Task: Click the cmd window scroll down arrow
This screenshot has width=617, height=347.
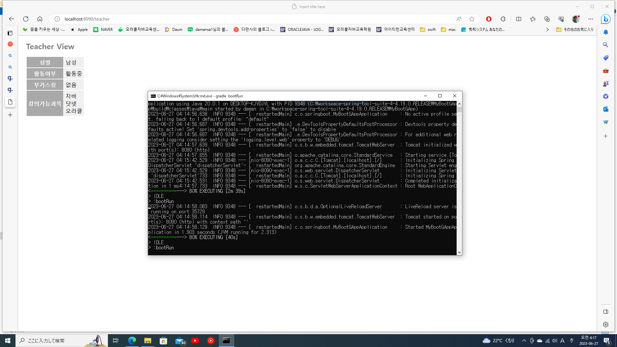Action: [x=459, y=253]
